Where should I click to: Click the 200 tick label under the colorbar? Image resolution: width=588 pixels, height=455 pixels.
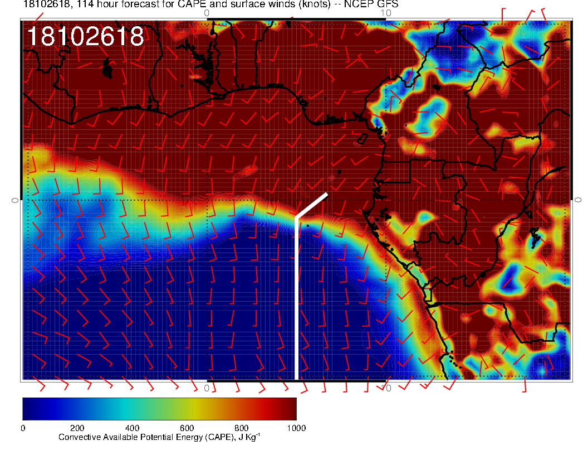point(77,428)
